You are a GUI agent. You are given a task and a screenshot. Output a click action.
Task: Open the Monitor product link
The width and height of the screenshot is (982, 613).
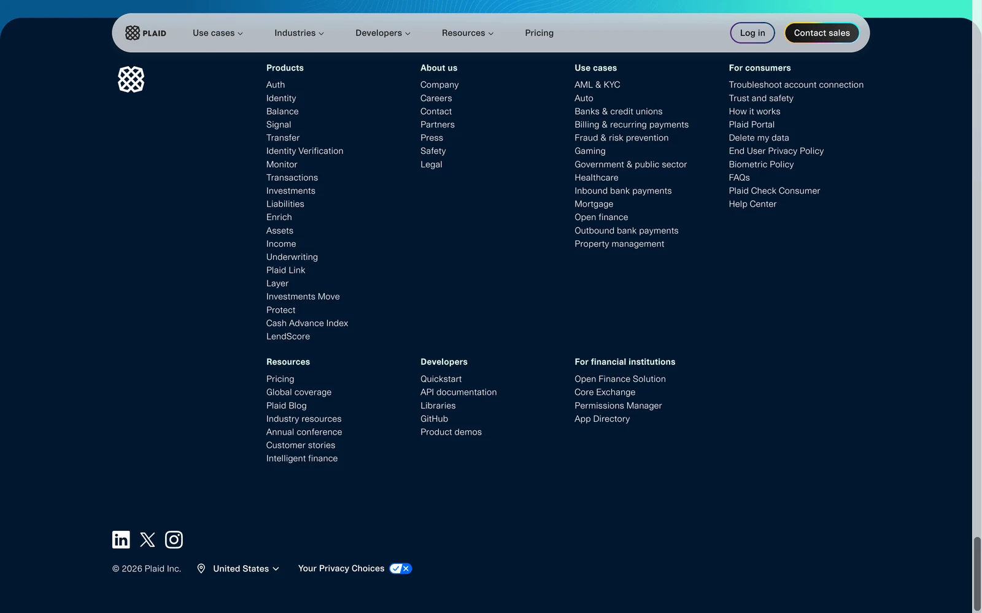click(282, 164)
